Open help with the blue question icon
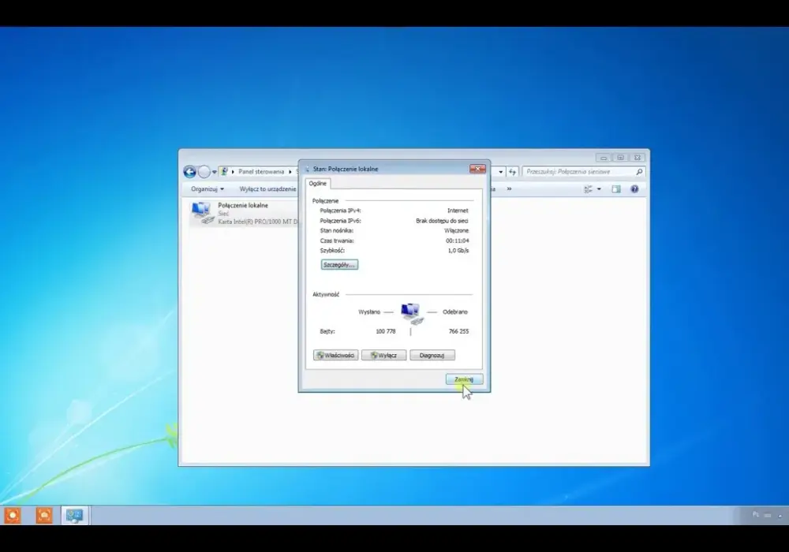This screenshot has height=552, width=789. coord(634,189)
